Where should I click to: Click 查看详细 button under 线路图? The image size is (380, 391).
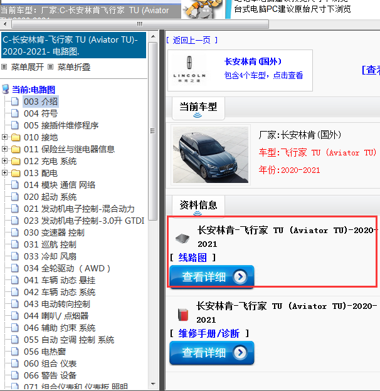(x=211, y=276)
